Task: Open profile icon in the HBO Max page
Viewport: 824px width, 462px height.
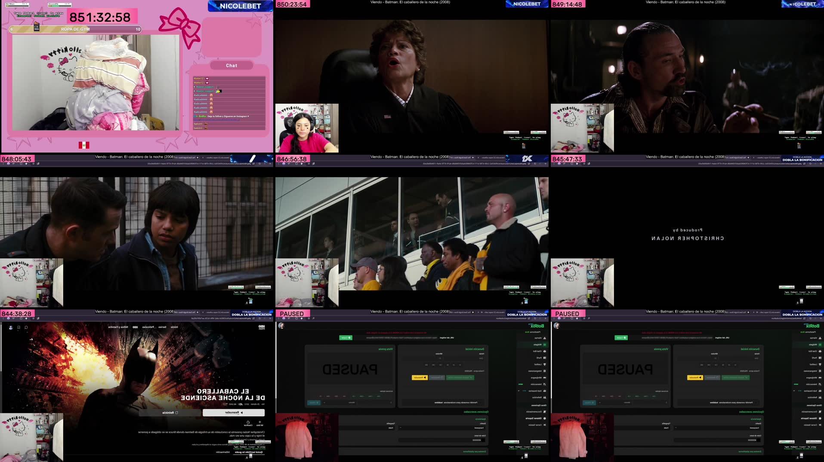Action: point(11,327)
